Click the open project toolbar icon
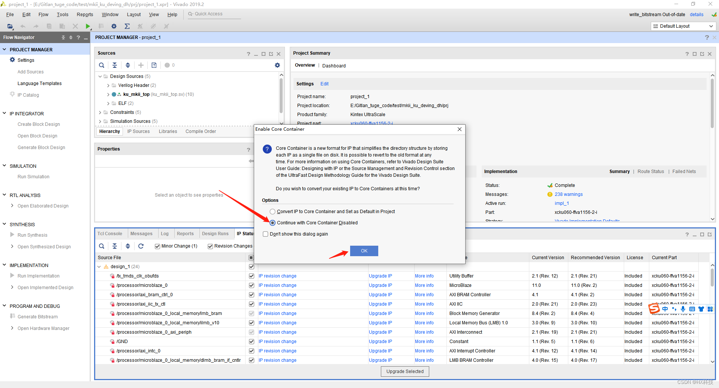This screenshot has height=388, width=719. 10,26
